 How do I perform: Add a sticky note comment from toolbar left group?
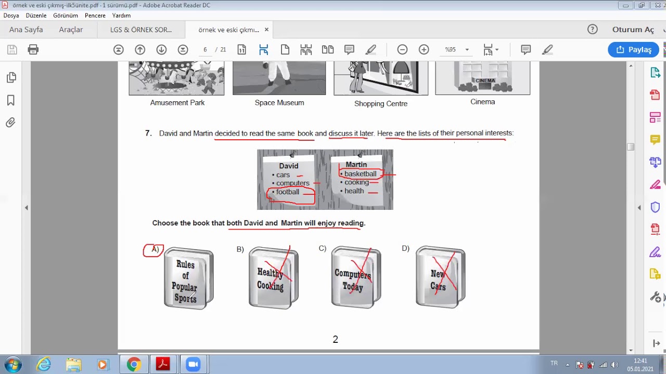coord(349,49)
